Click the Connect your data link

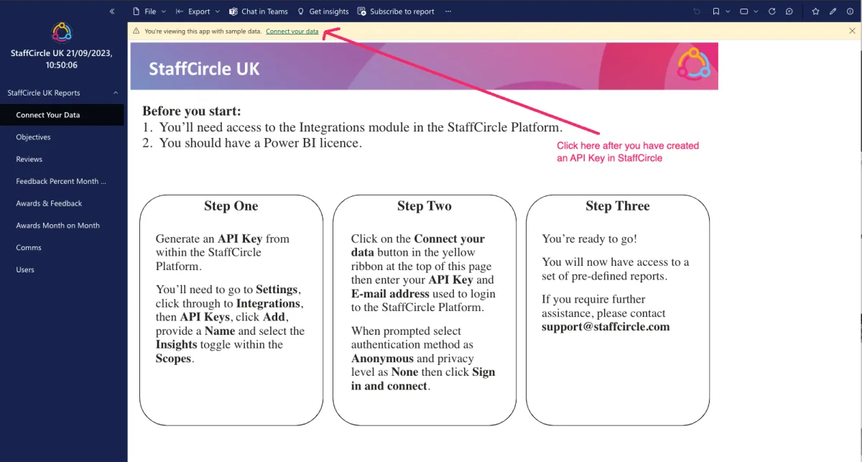pos(292,32)
